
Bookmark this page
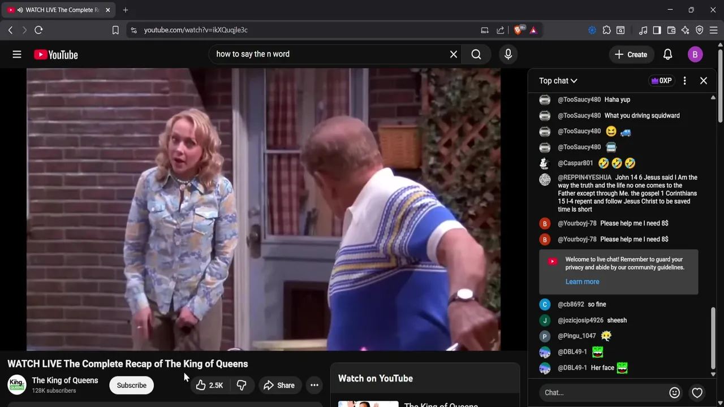pos(115,30)
